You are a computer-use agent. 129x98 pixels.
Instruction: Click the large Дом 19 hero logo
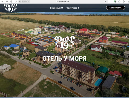pyautogui.click(x=64, y=43)
